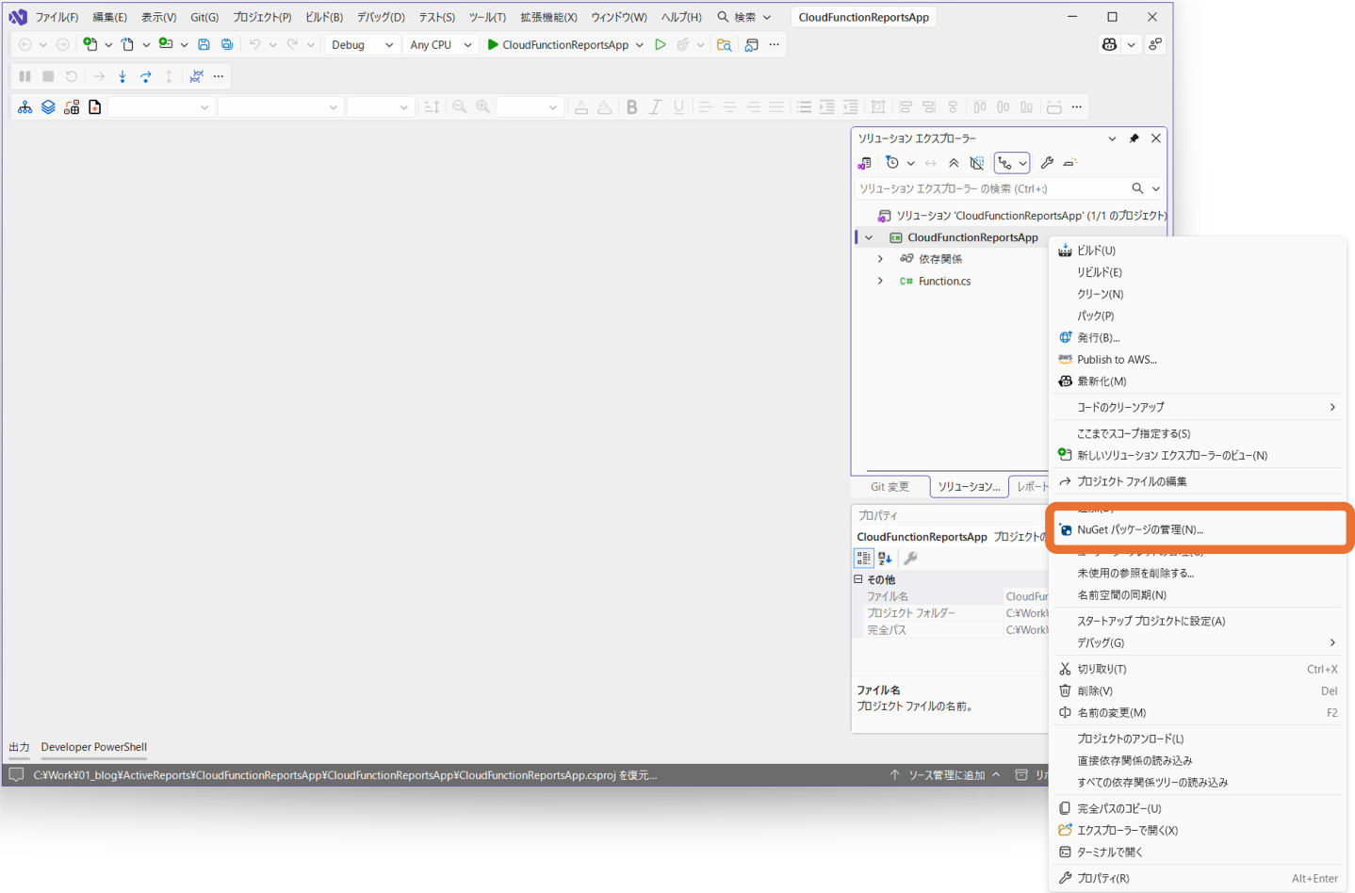Switch to the Git 変更 tab
Screen dimensions: 1355x893
(890, 486)
